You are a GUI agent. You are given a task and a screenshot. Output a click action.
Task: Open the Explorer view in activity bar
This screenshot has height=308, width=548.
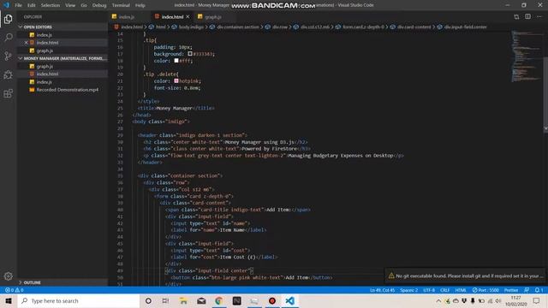8,19
